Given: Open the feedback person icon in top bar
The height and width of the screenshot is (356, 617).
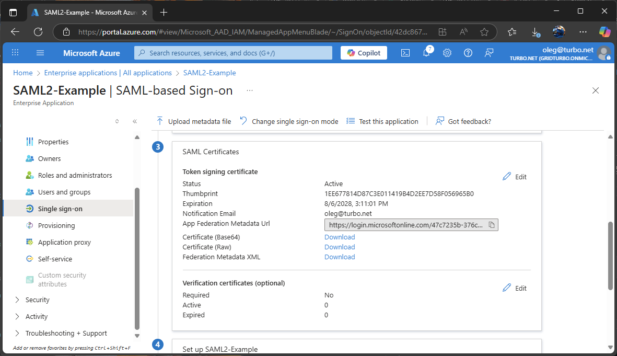Looking at the screenshot, I should coord(488,52).
